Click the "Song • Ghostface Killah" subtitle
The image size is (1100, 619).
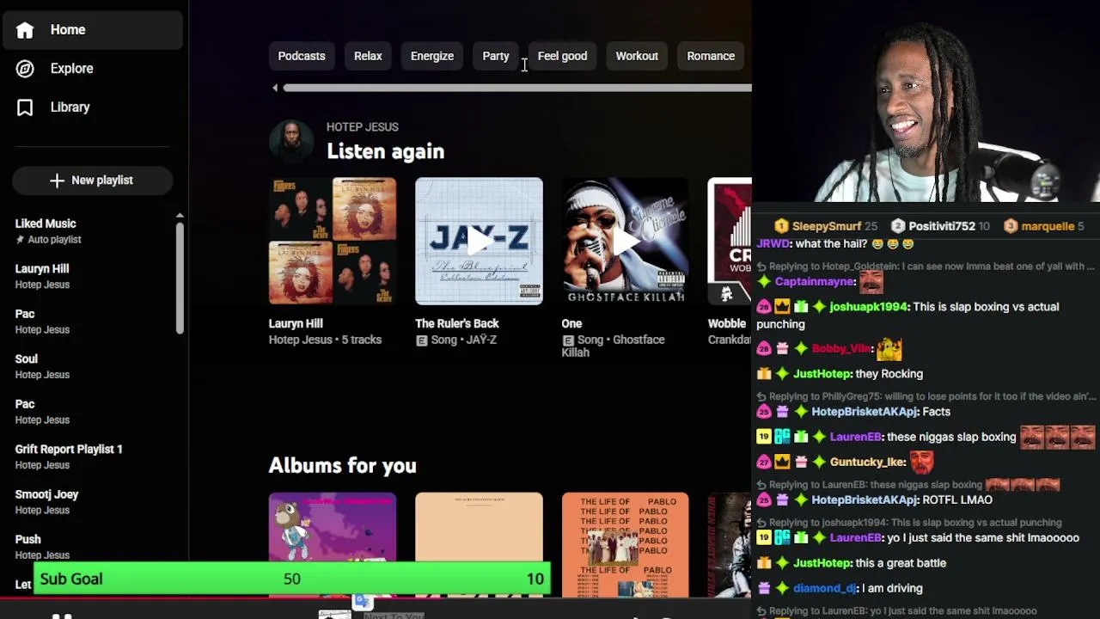(614, 346)
